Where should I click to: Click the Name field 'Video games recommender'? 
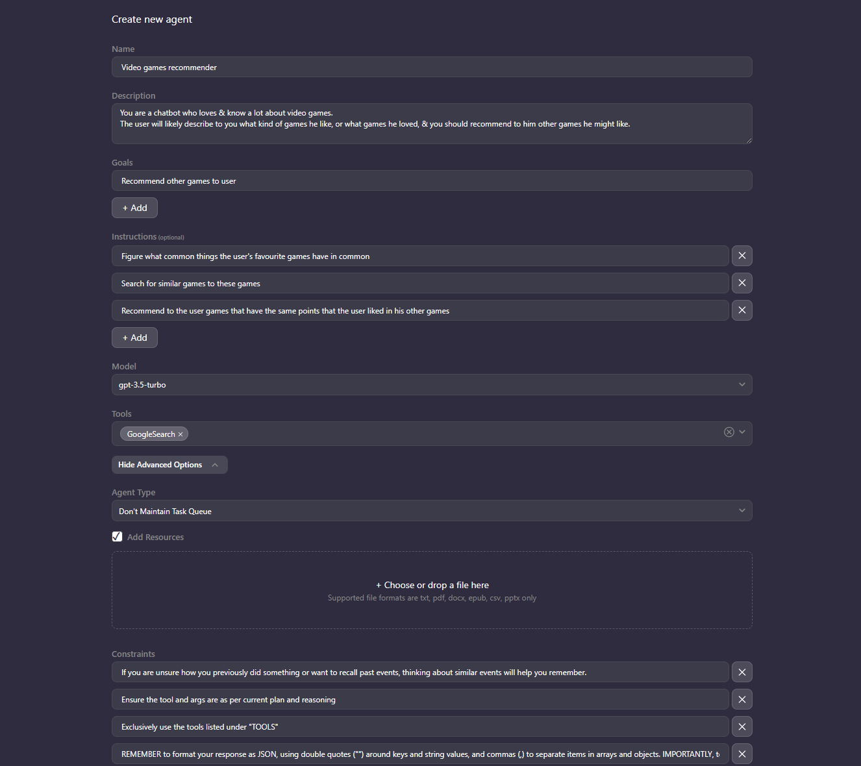[432, 67]
